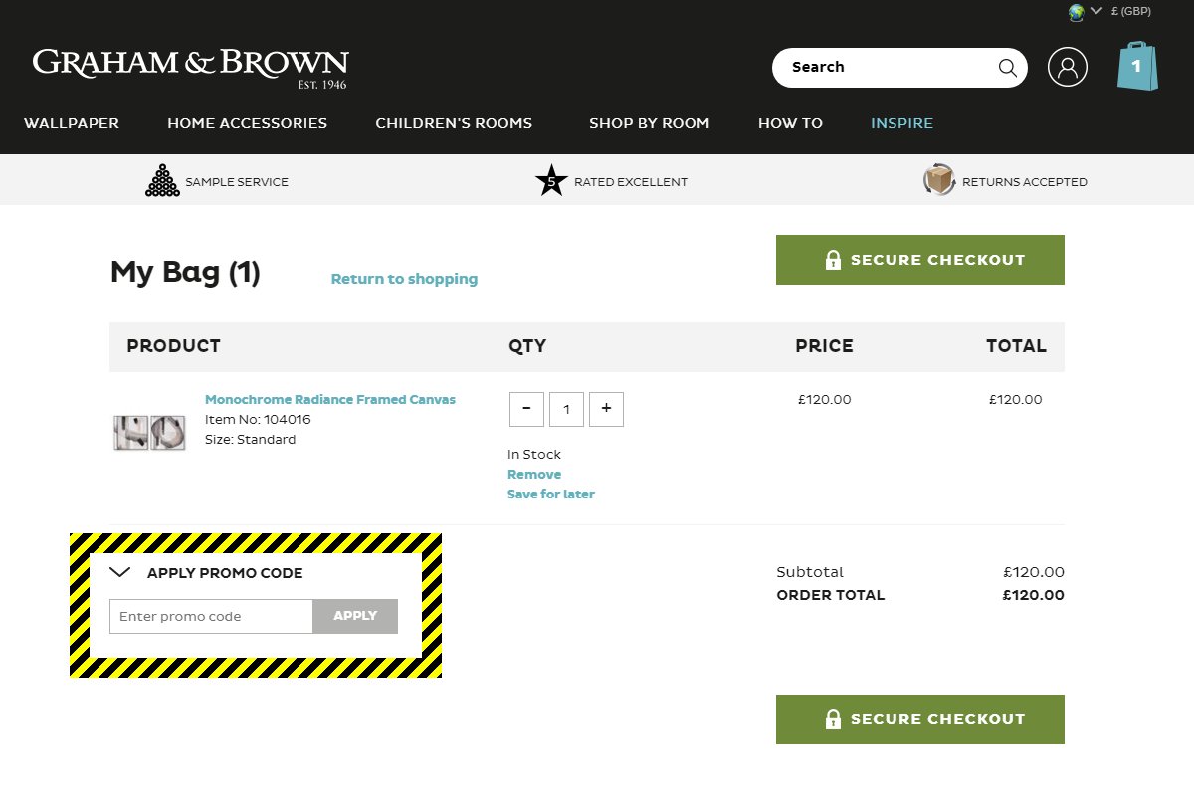Viewport: 1194px width, 796px height.
Task: Collapse the Apply Promo Code chevron
Action: coord(120,572)
